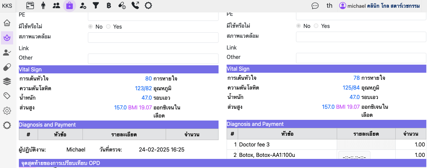Click the chat bubble icon

click(315, 6)
